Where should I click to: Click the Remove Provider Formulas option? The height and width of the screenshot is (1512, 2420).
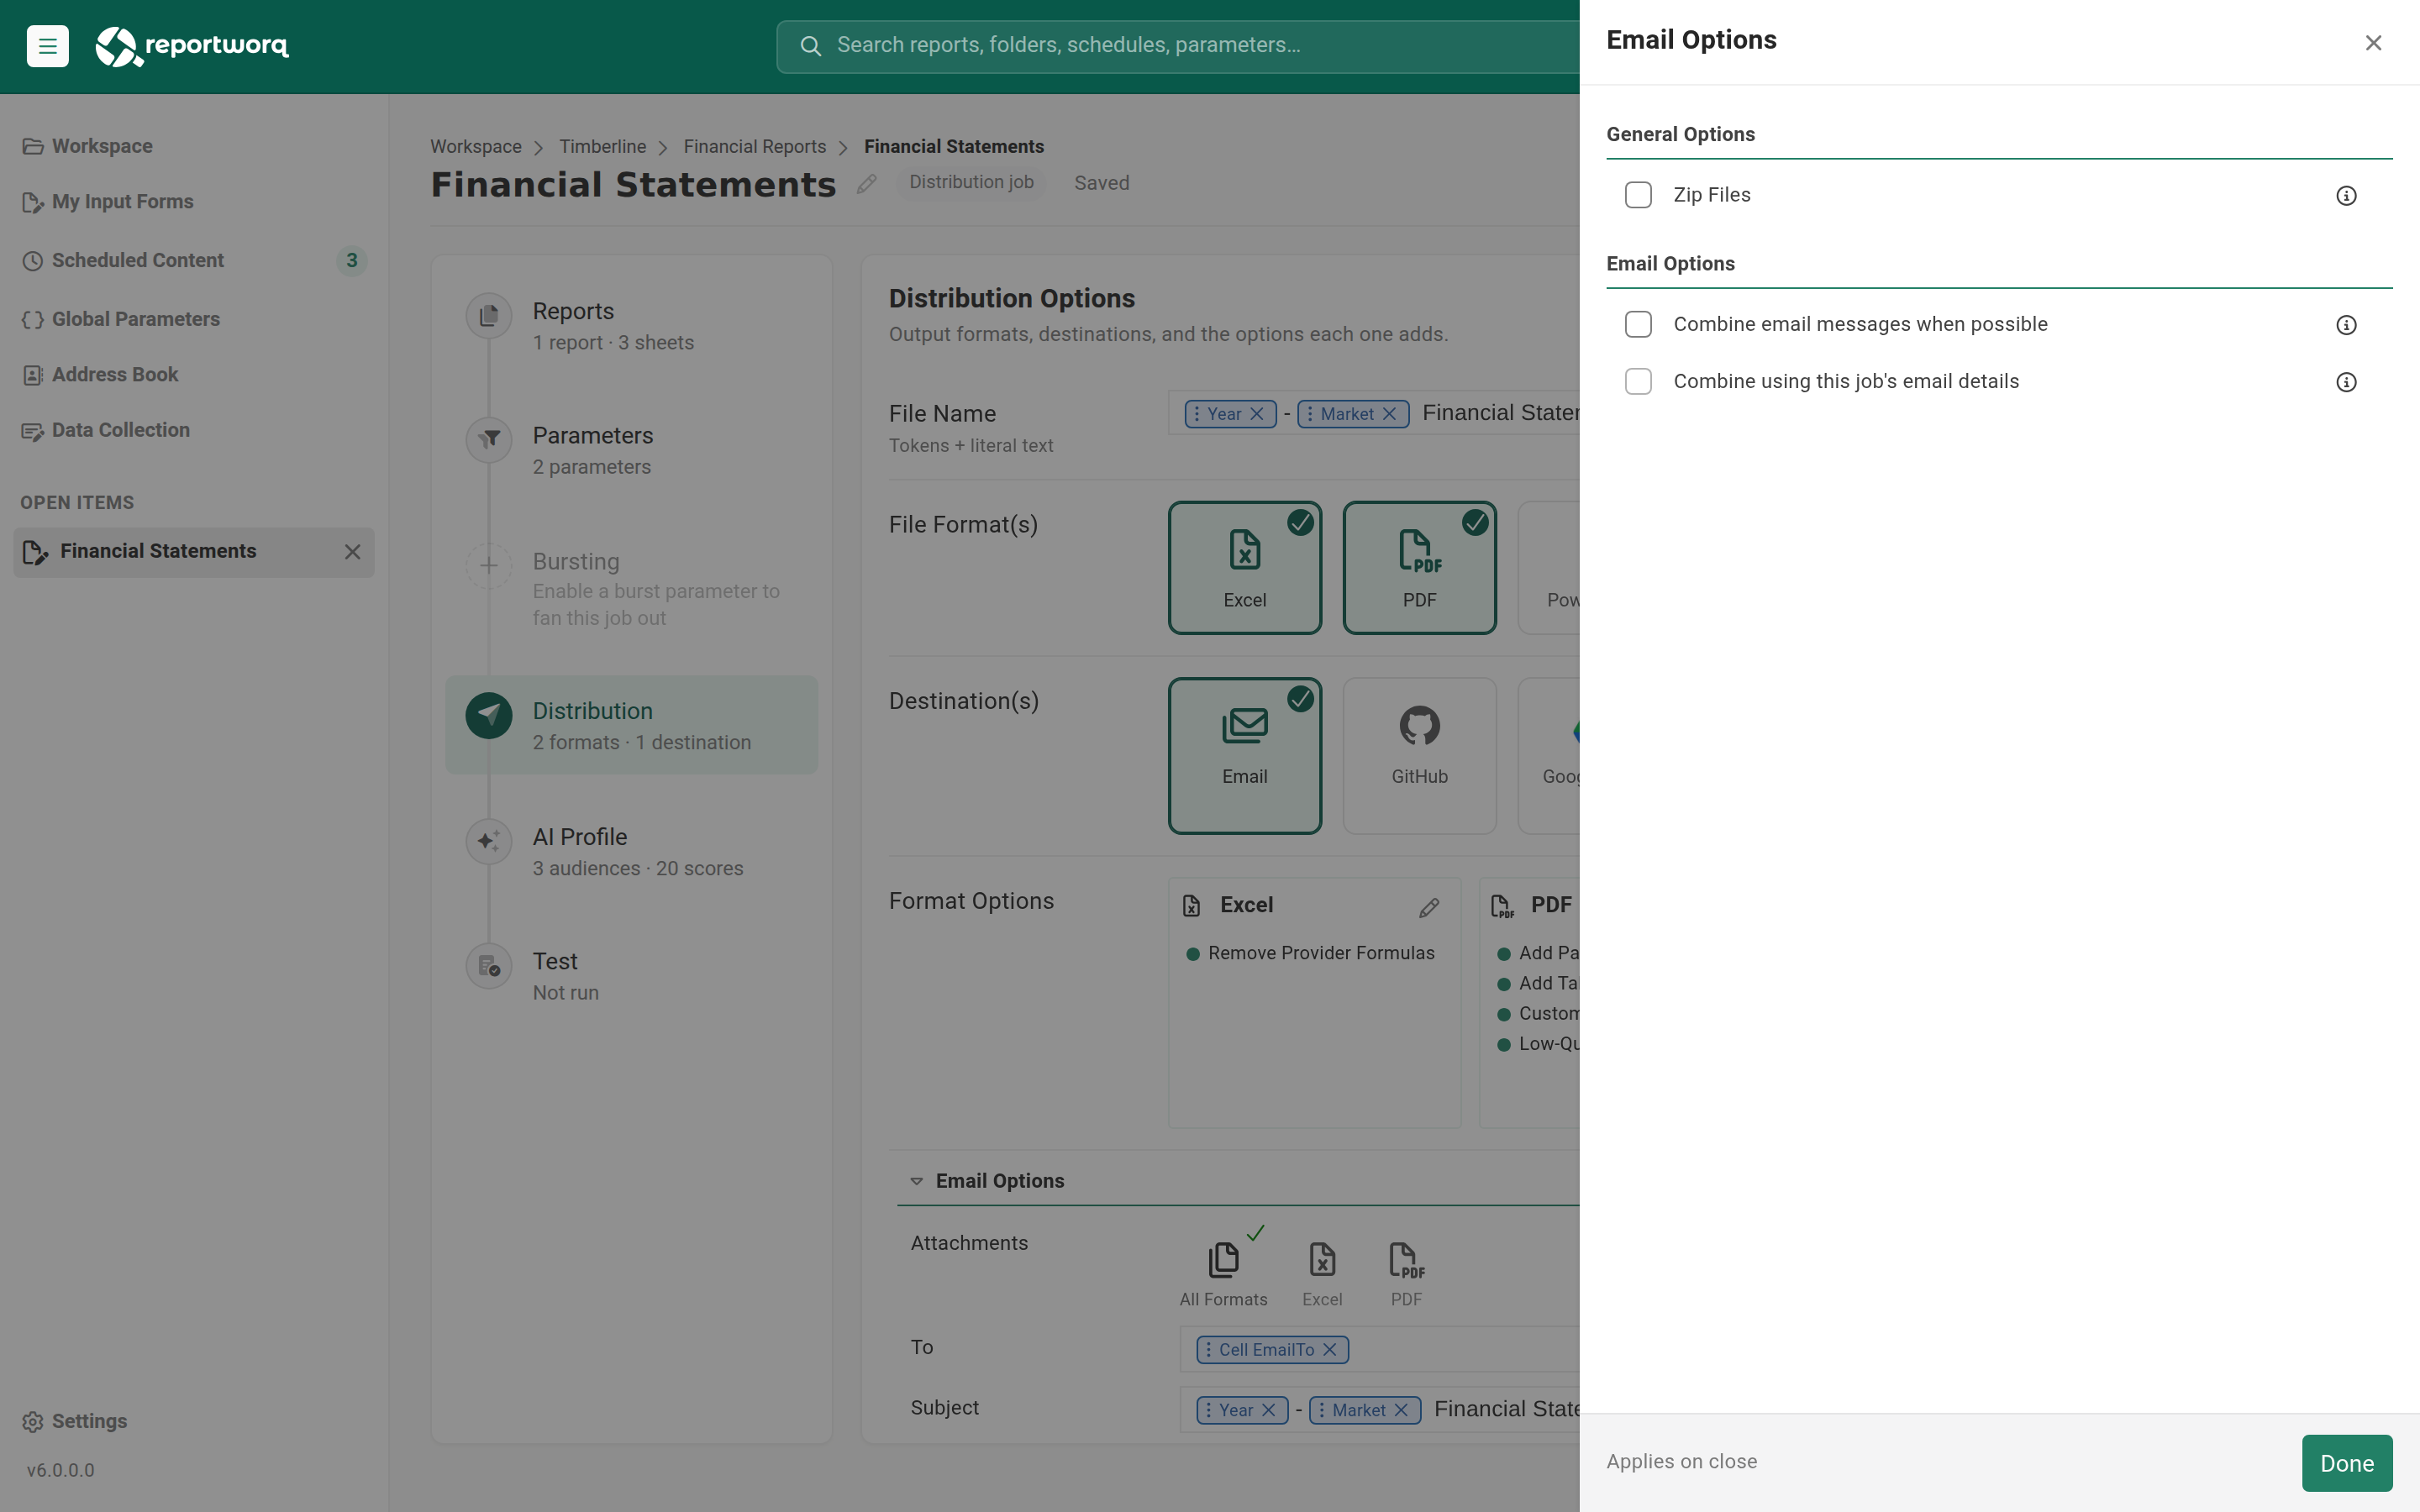tap(1321, 954)
